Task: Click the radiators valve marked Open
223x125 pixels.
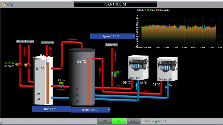Action: click(114, 76)
